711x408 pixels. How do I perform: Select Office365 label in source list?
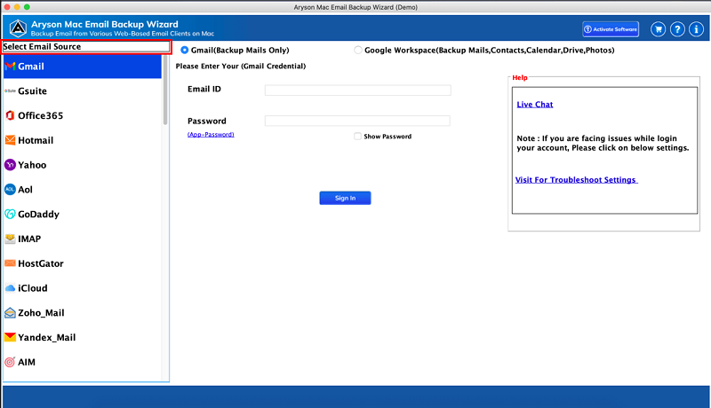pyautogui.click(x=40, y=115)
